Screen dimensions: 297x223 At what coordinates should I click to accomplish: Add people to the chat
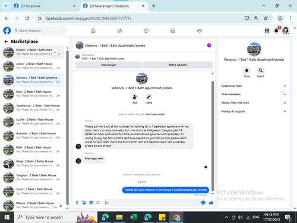click(135, 97)
